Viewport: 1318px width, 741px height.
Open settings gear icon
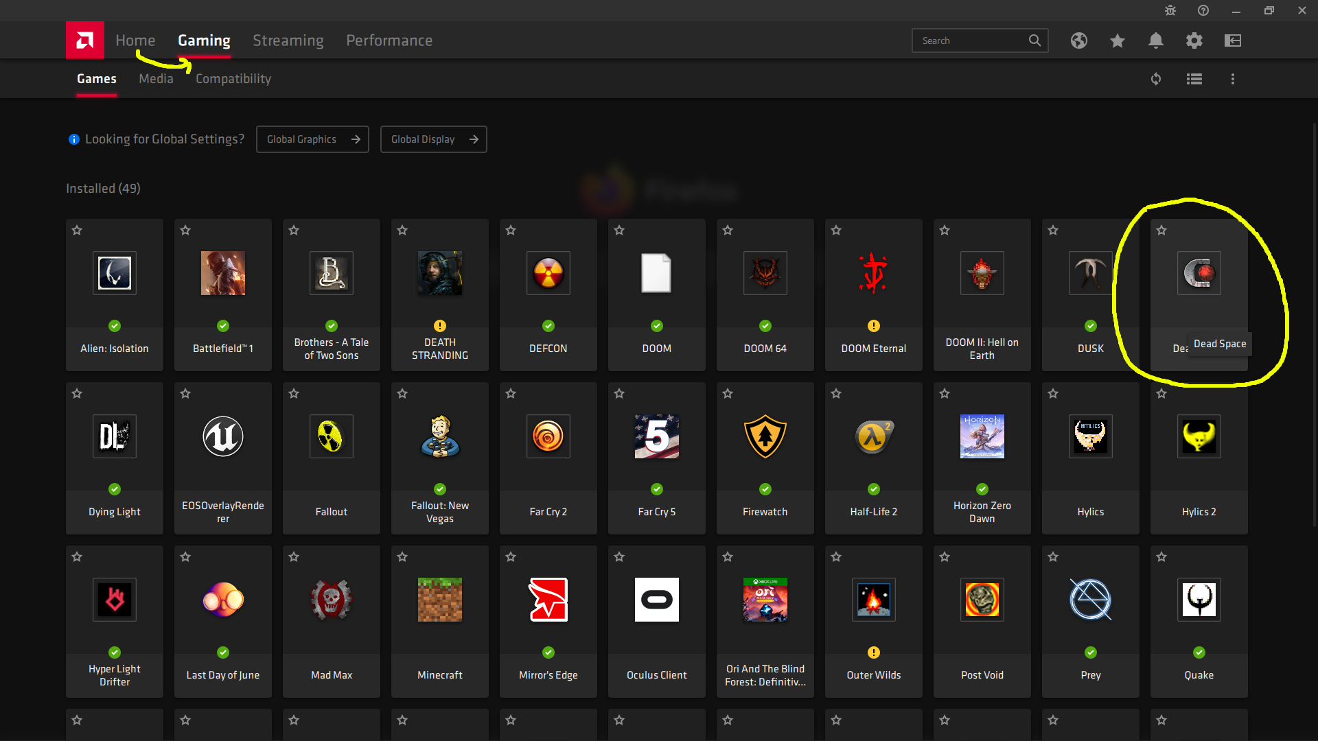(1194, 40)
